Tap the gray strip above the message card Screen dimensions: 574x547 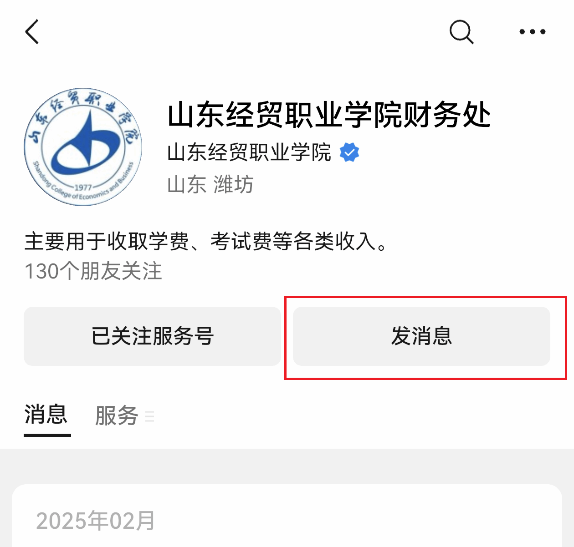click(287, 466)
